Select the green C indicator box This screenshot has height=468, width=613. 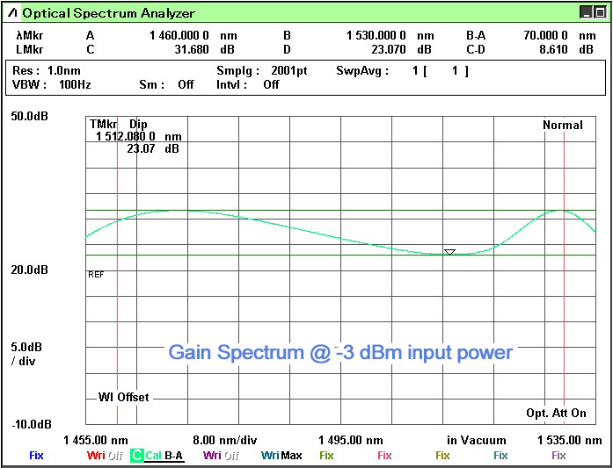pyautogui.click(x=136, y=456)
